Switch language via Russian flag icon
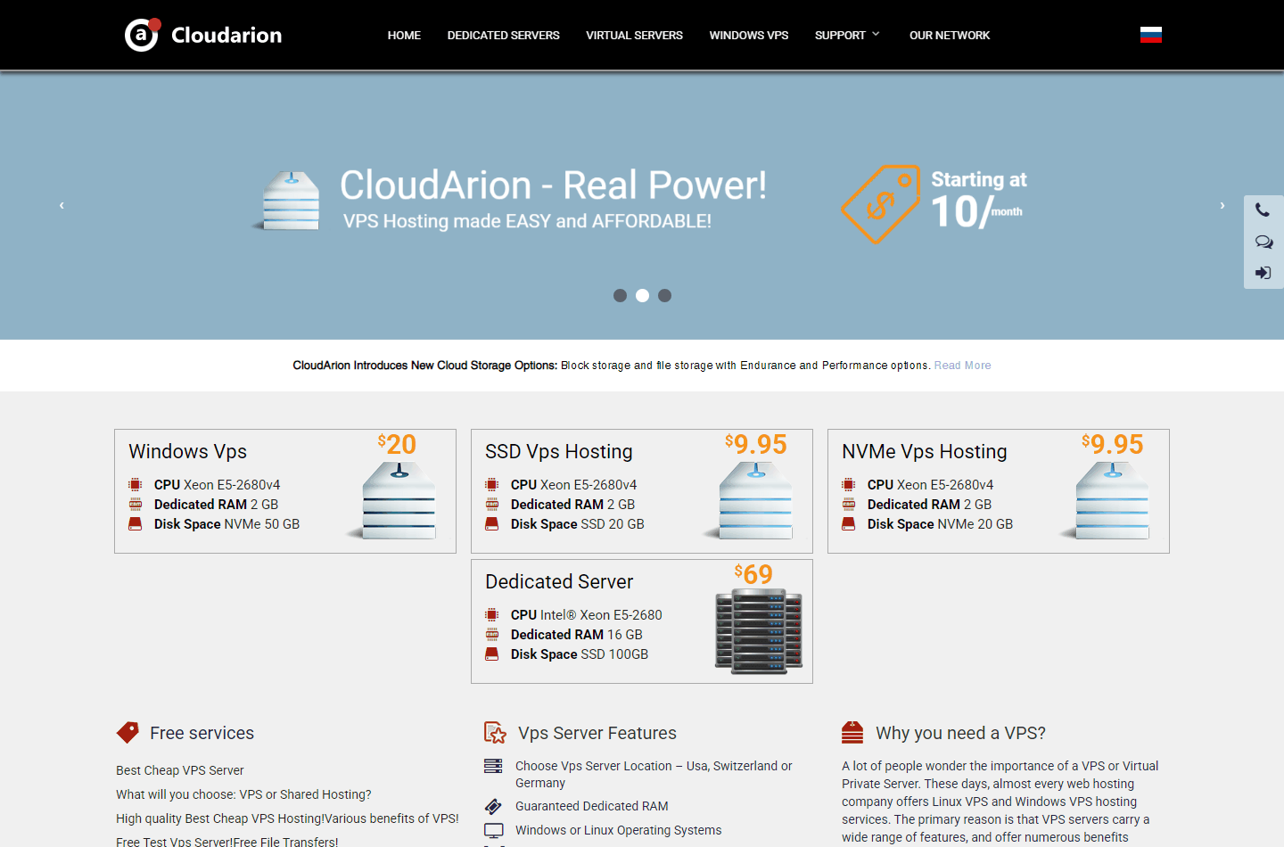This screenshot has height=847, width=1284. [1151, 35]
